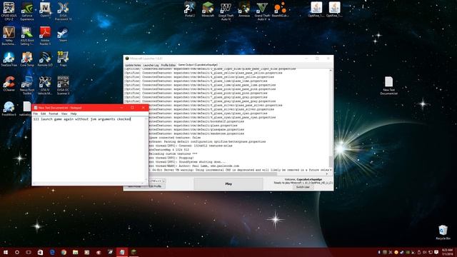The height and width of the screenshot is (257, 457).
Task: Select the Portal 2 desktop icon
Action: [x=190, y=9]
